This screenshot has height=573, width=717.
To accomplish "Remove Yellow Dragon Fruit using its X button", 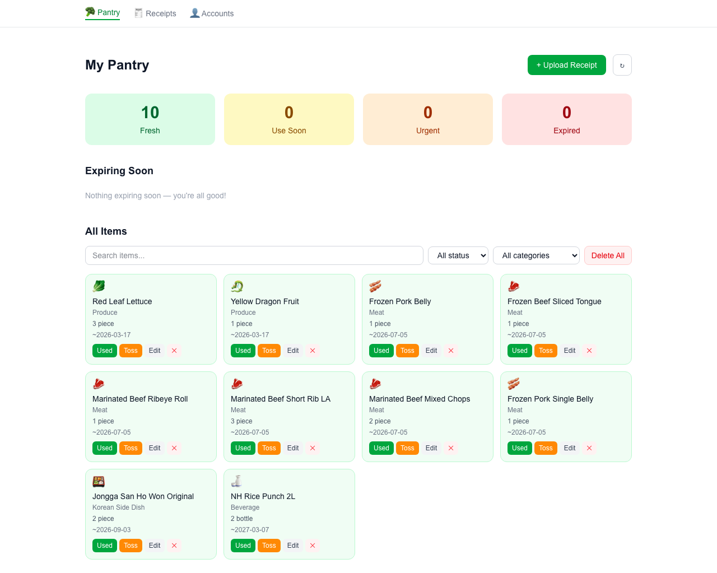I will coord(312,350).
